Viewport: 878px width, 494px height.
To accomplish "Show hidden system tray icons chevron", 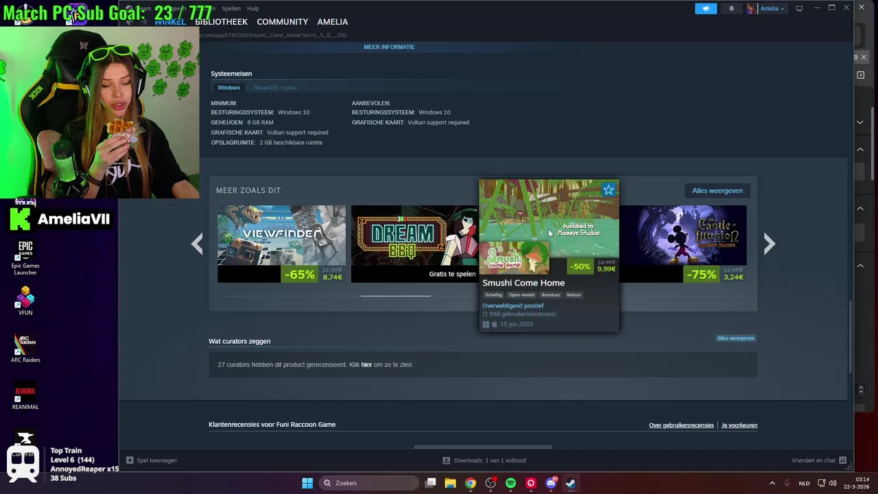I will pyautogui.click(x=772, y=483).
